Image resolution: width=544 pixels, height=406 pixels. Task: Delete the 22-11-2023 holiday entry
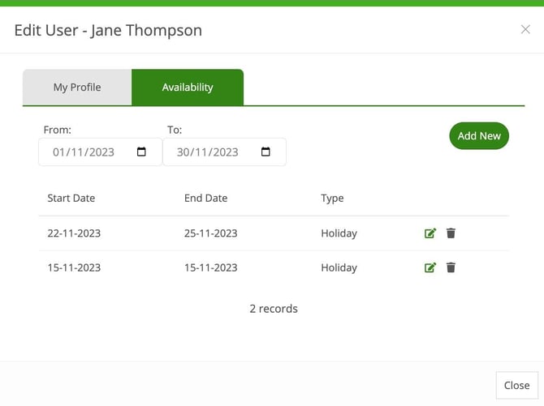coord(451,233)
